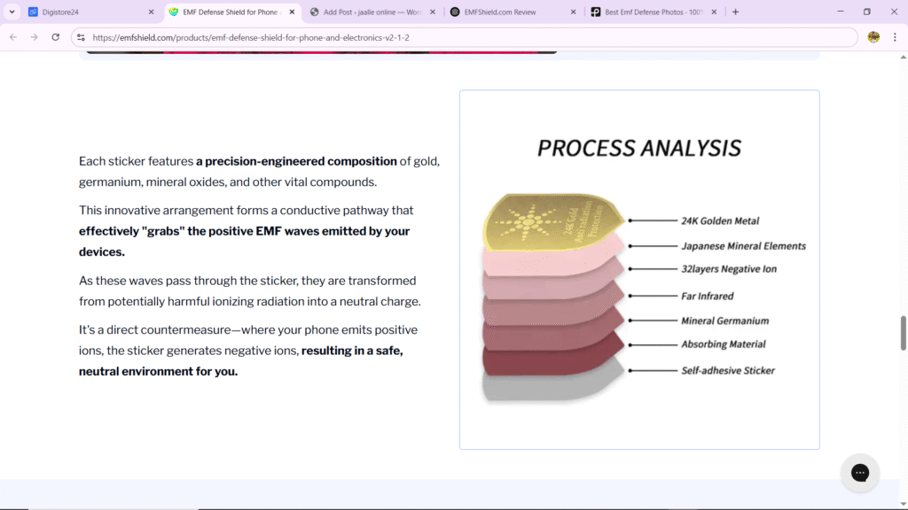
Task: Open a new browser tab
Action: tap(735, 12)
